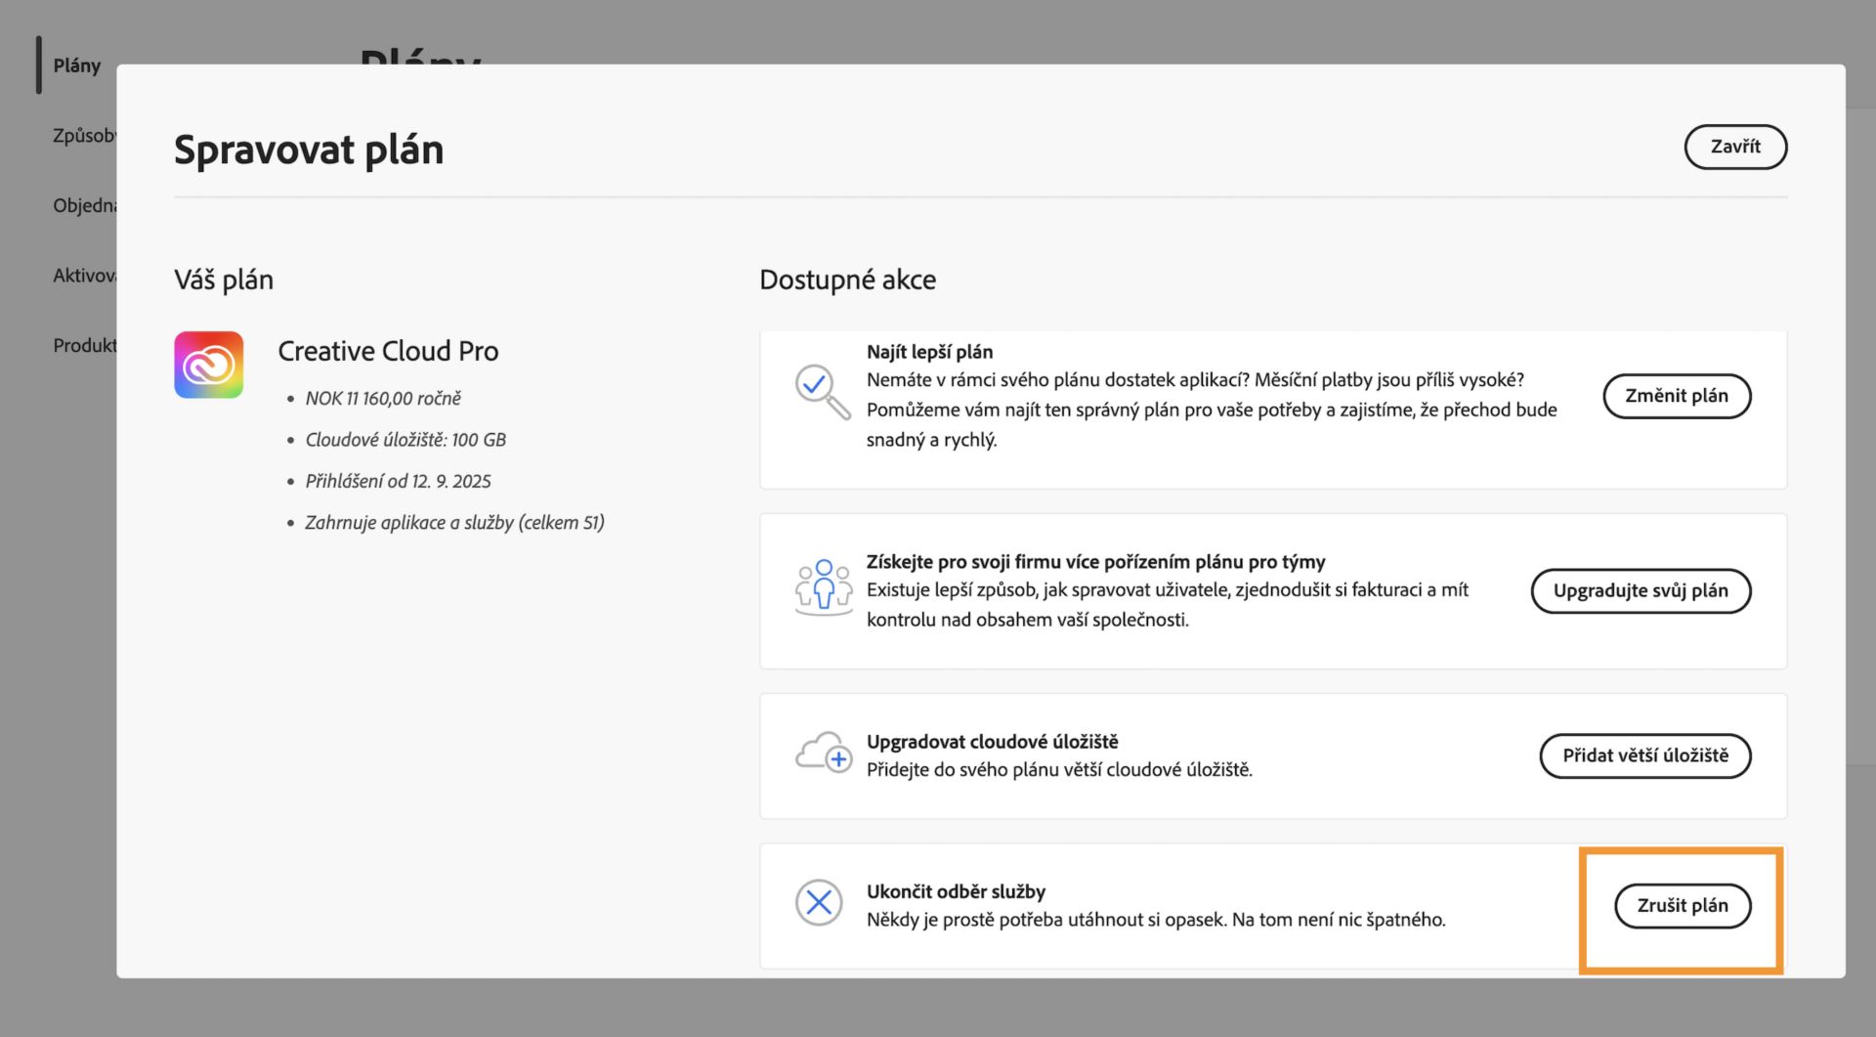1876x1037 pixels.
Task: Click the Creative Cloud Pro plan name
Action: 388,351
